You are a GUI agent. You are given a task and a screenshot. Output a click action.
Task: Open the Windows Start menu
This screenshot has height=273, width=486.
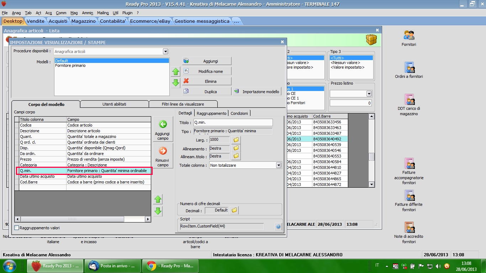[x=9, y=266]
